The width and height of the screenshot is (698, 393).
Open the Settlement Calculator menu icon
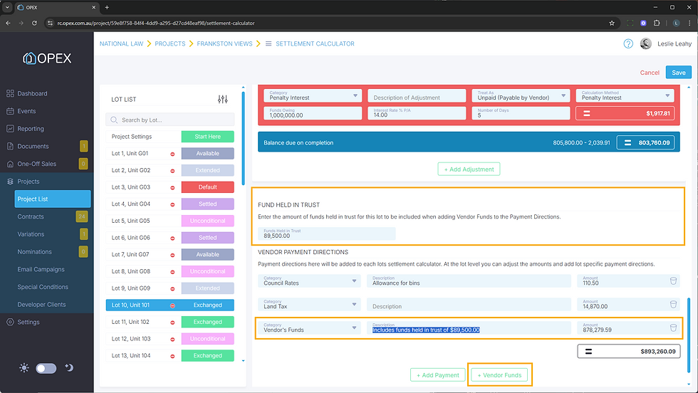click(269, 43)
